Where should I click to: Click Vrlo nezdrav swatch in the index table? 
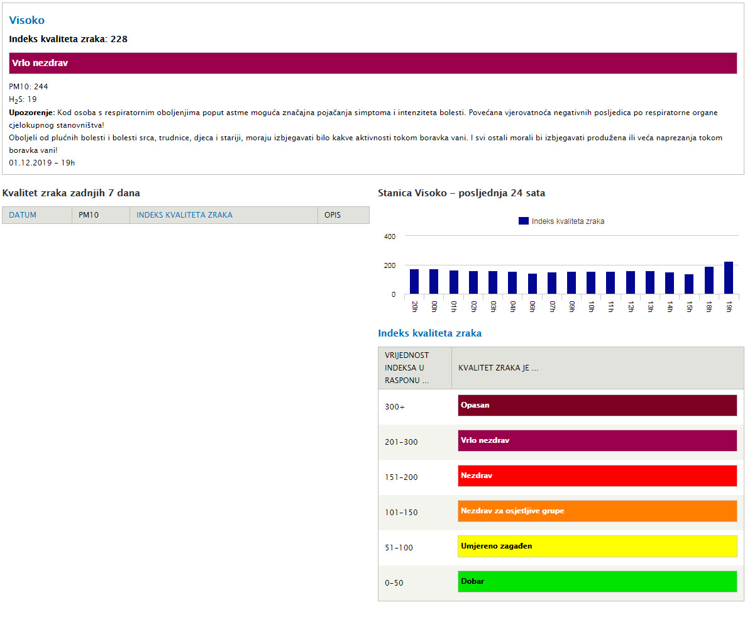(x=597, y=441)
